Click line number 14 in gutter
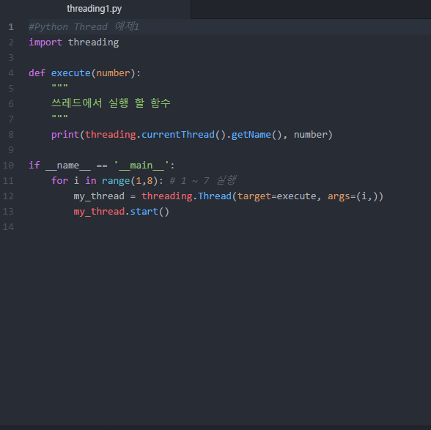This screenshot has height=430, width=431. pyautogui.click(x=8, y=227)
